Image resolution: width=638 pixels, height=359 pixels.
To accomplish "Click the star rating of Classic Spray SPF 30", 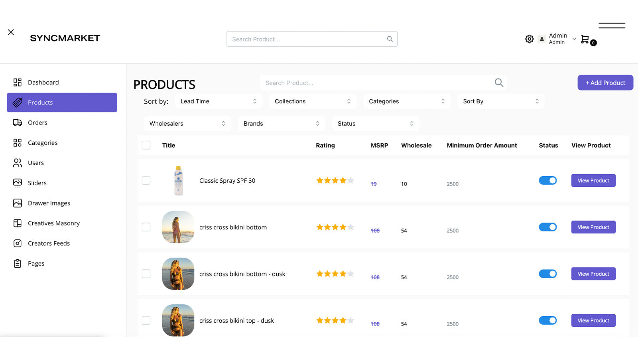I will 335,180.
